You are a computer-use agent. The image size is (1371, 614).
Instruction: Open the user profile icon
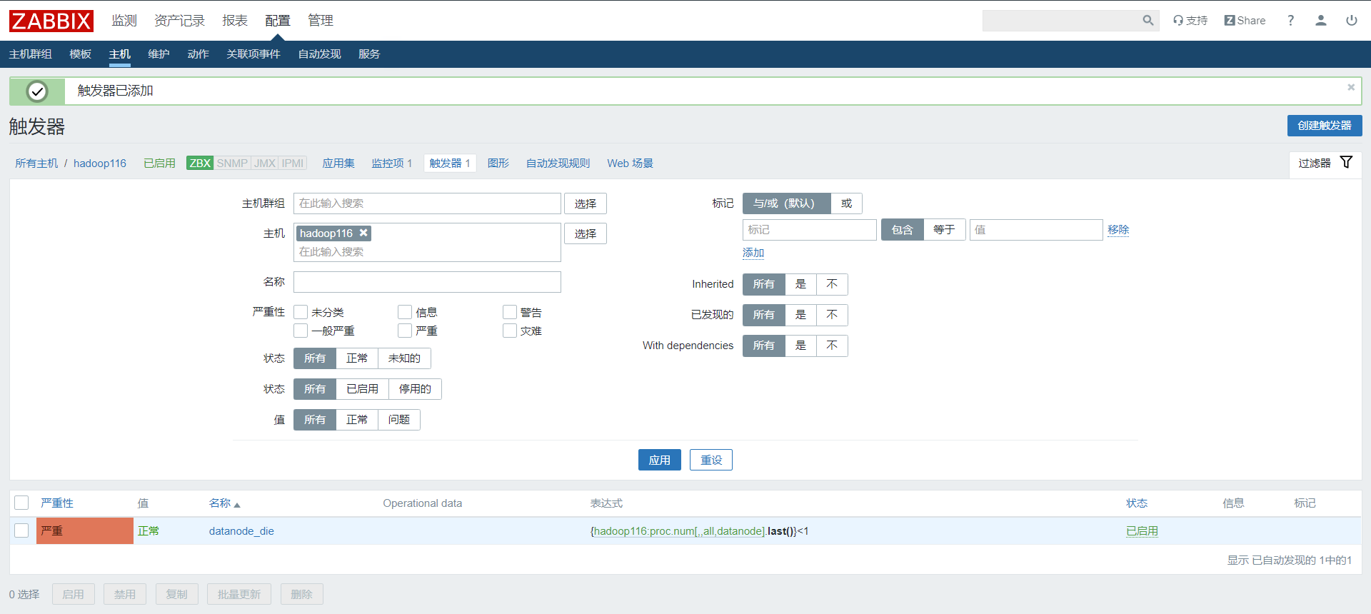[1321, 21]
